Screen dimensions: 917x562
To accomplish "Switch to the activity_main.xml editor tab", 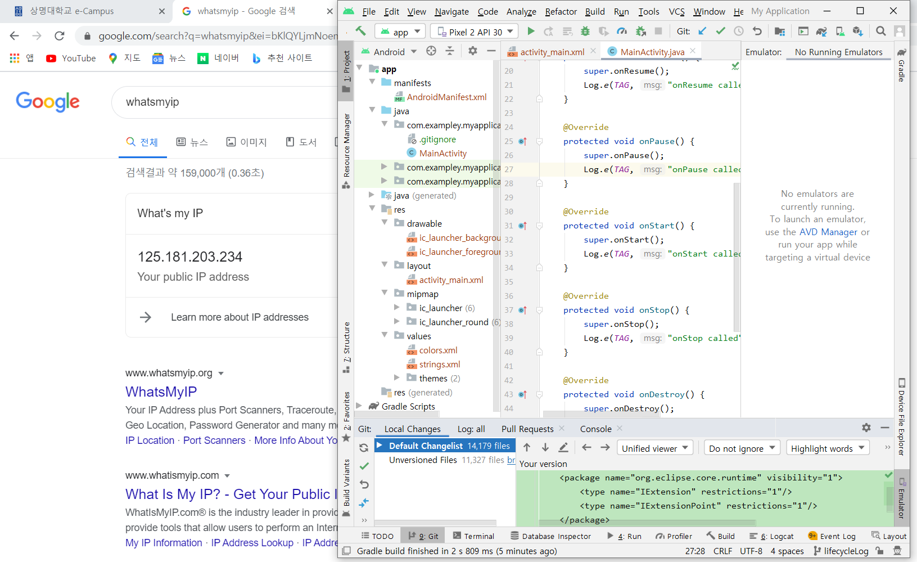I will pyautogui.click(x=552, y=52).
